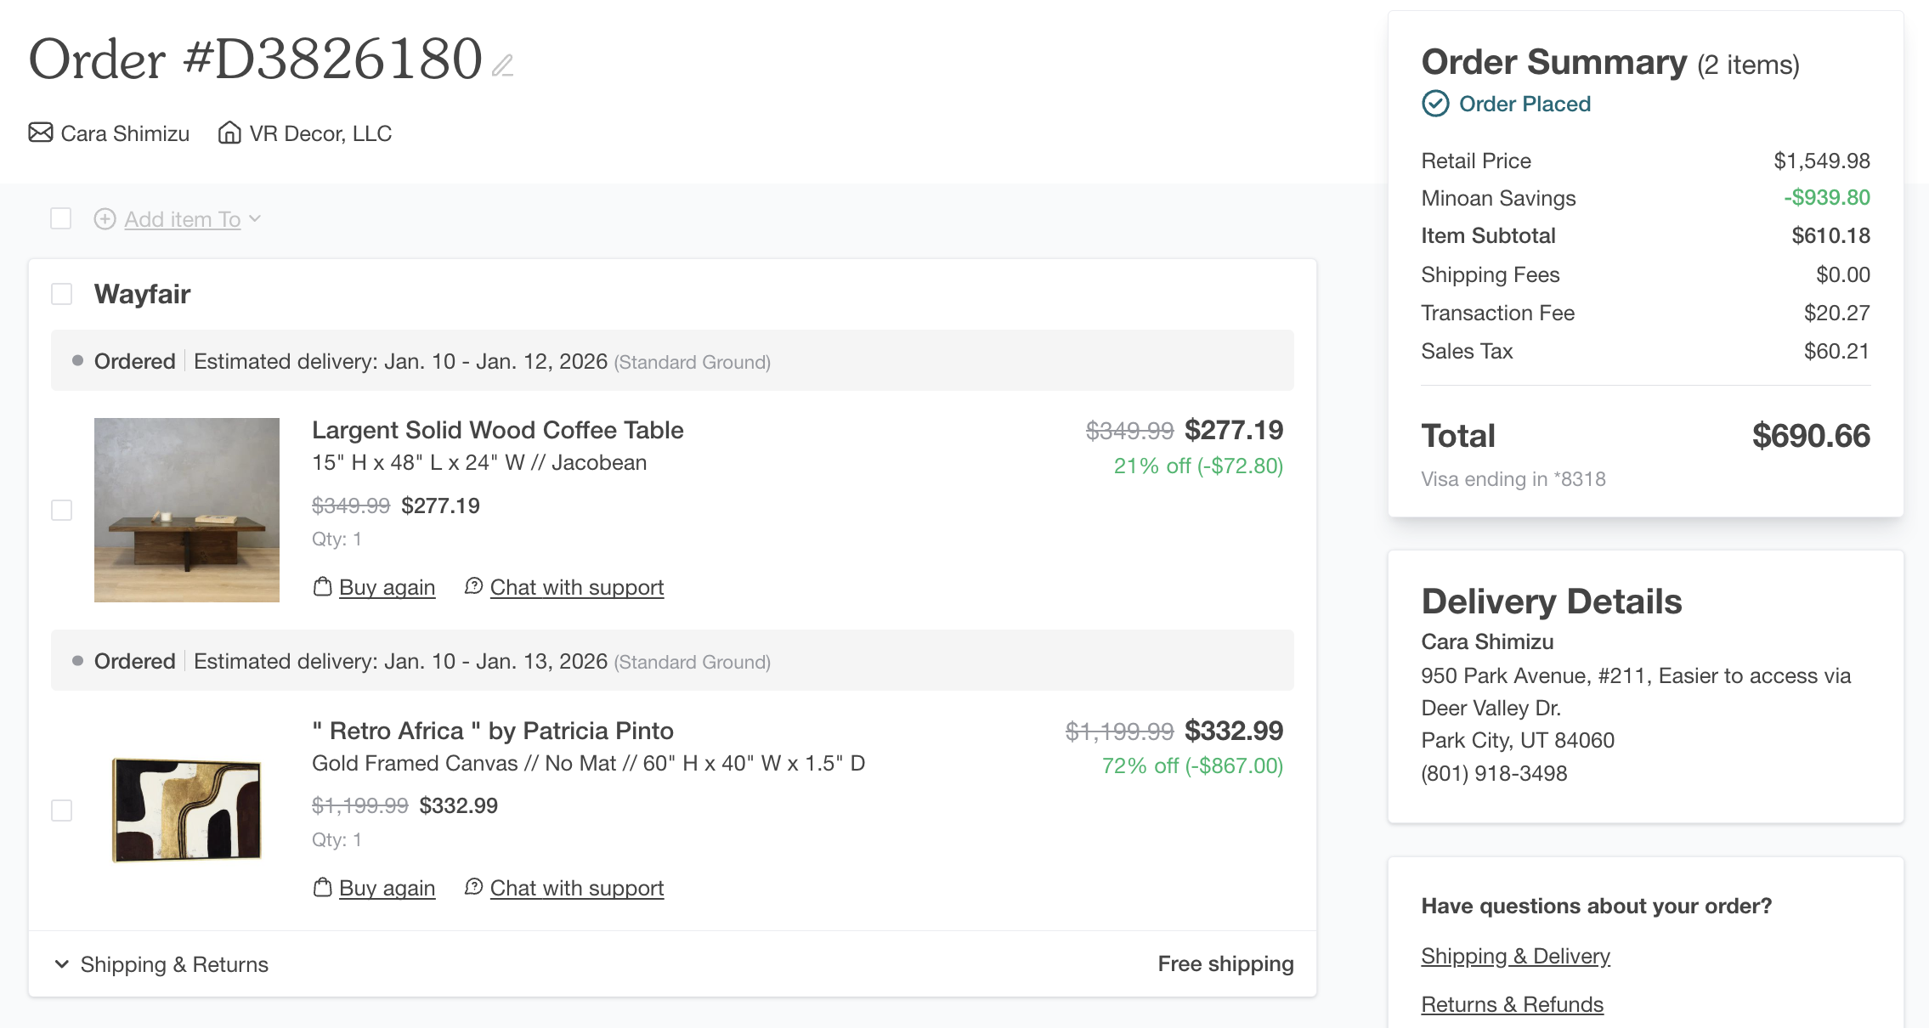Toggle the select-all checkbox beside Add item To
Screen dimensions: 1929x1028
(x=61, y=219)
